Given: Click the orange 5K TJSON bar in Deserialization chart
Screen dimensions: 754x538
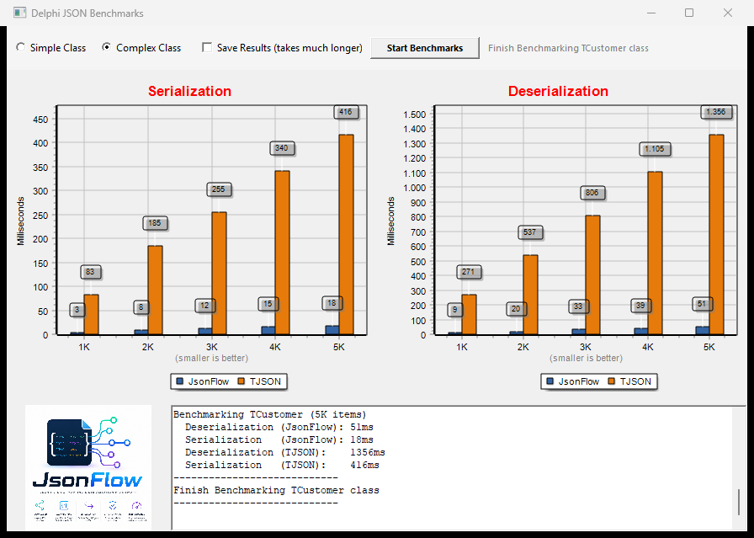Looking at the screenshot, I should pos(716,234).
